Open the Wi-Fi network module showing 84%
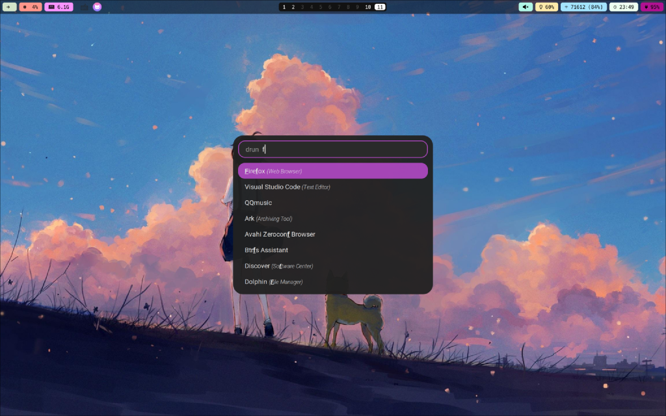The width and height of the screenshot is (666, 416). coord(583,6)
